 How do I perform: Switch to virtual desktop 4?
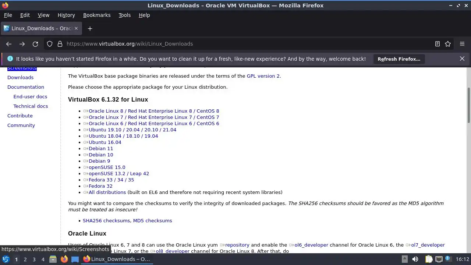tap(43, 259)
